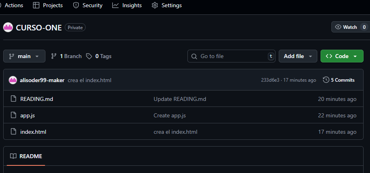Go to the Insights tab
The image size is (370, 173).
click(127, 5)
